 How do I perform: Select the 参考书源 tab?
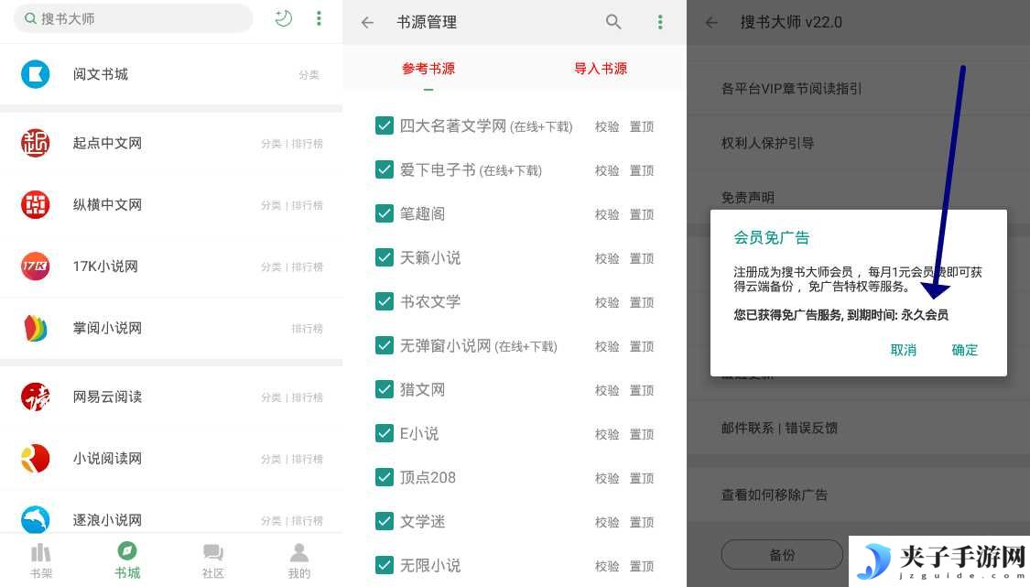[x=428, y=69]
